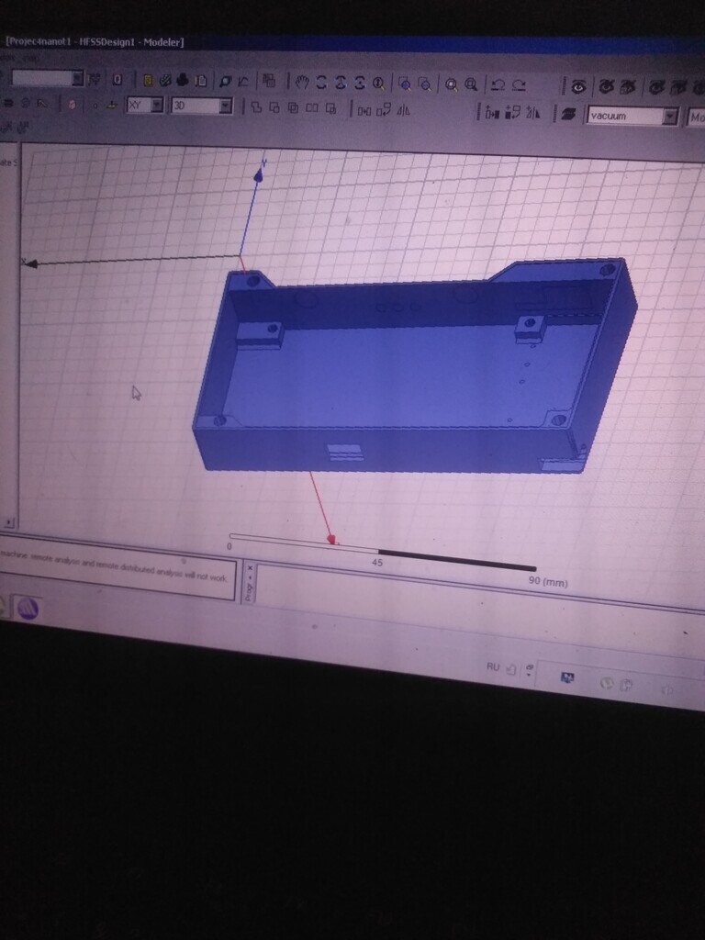This screenshot has width=705, height=940.
Task: Click the first Rotate view icon after the hand
Action: 320,83
